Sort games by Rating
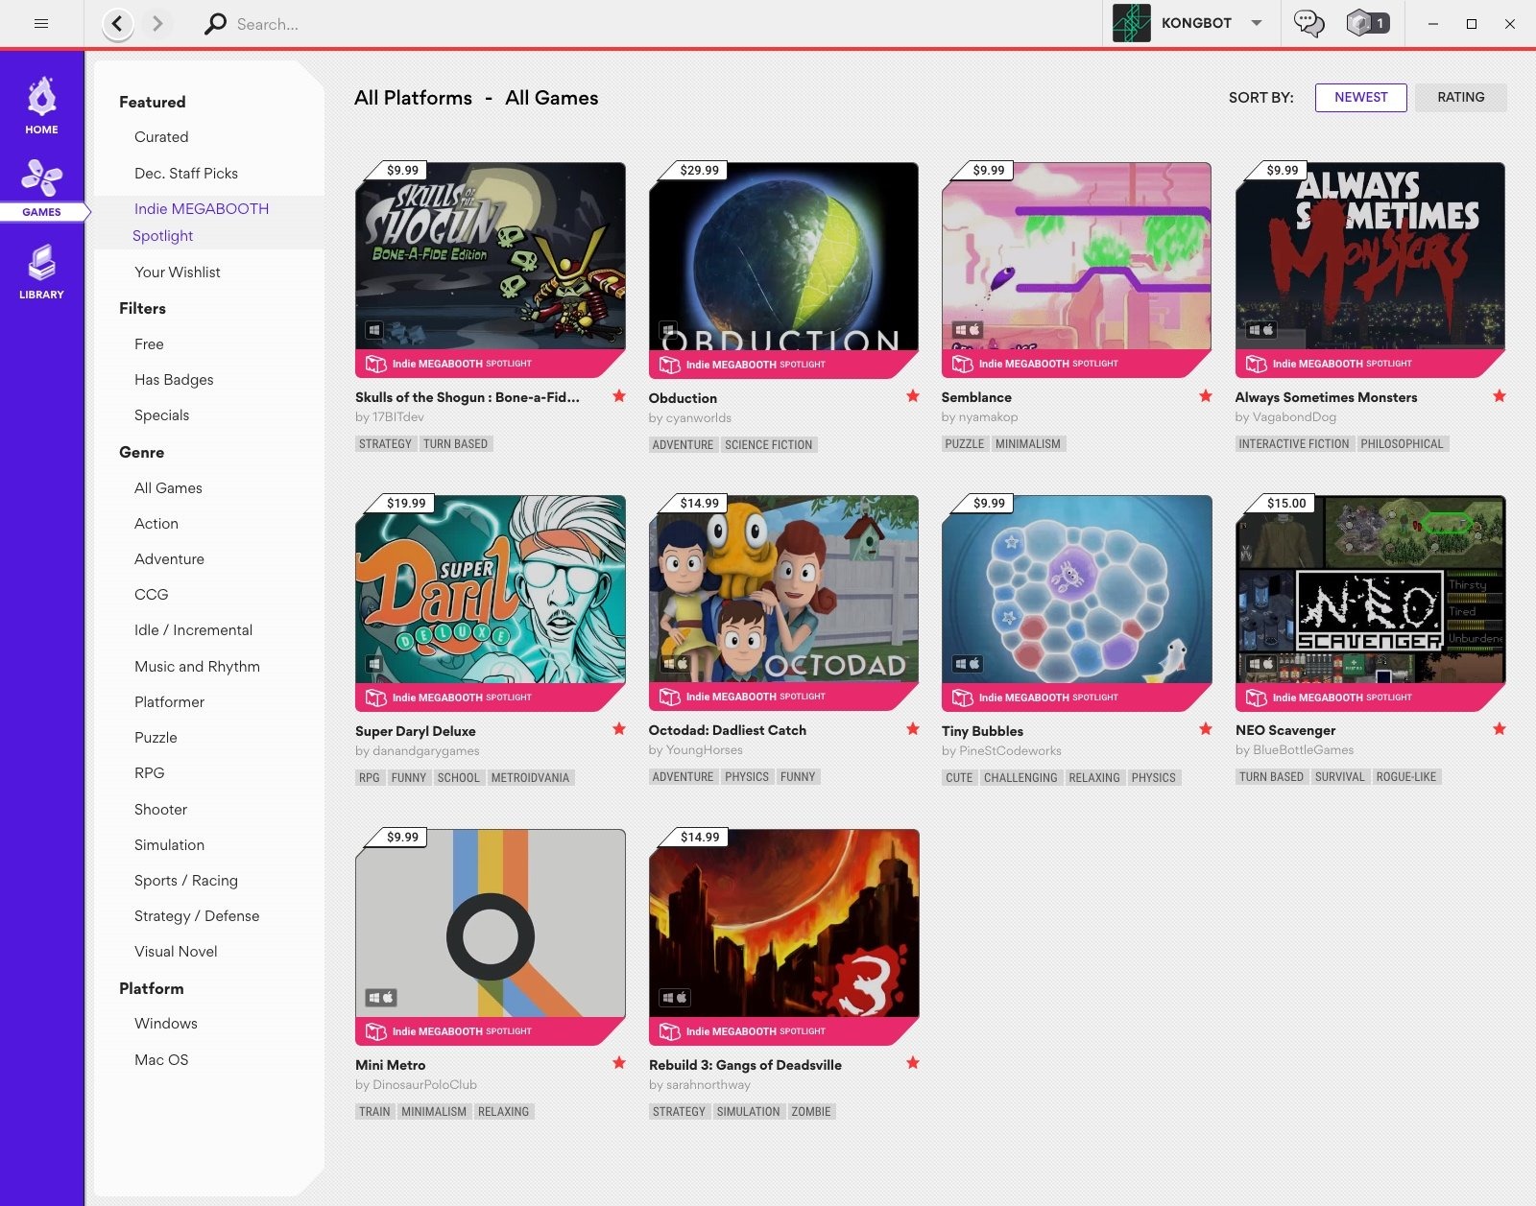This screenshot has height=1206, width=1536. pos(1460,98)
